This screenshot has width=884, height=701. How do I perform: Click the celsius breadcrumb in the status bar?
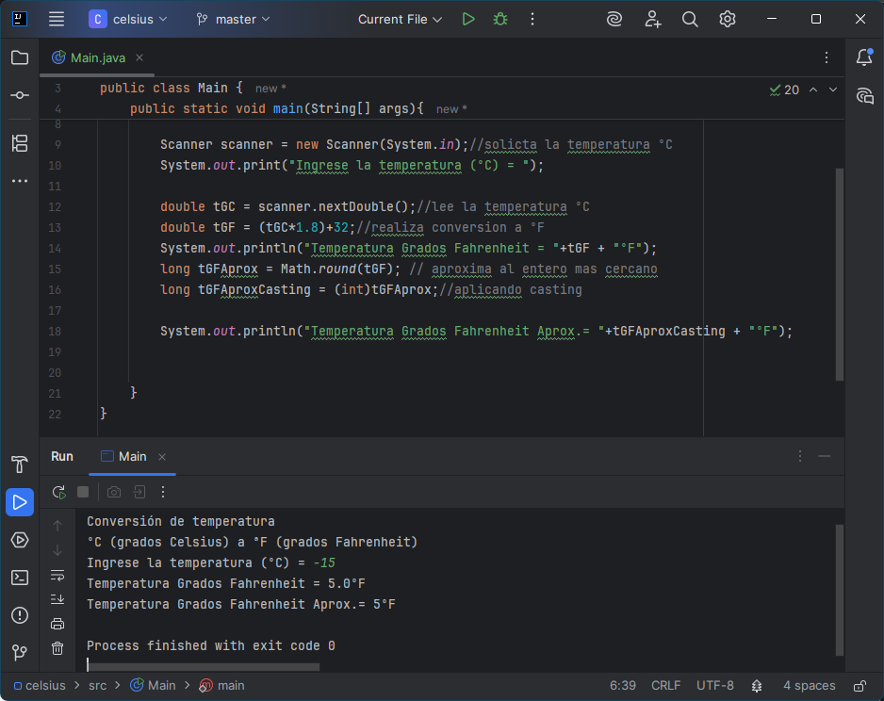point(40,685)
